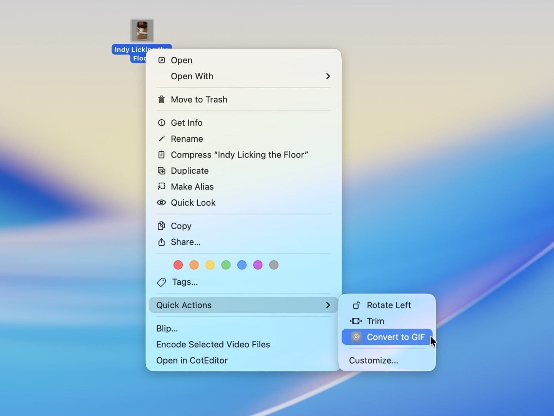Click the trash icon beside Move to Trash

162,99
